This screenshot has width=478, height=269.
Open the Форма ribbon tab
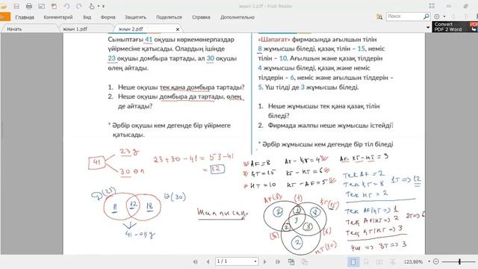click(x=108, y=17)
